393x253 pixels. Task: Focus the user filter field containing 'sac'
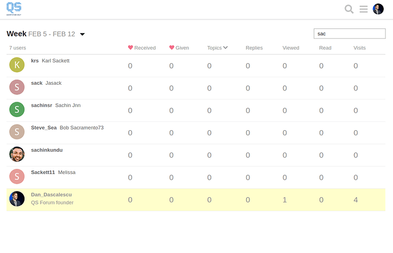coord(349,34)
